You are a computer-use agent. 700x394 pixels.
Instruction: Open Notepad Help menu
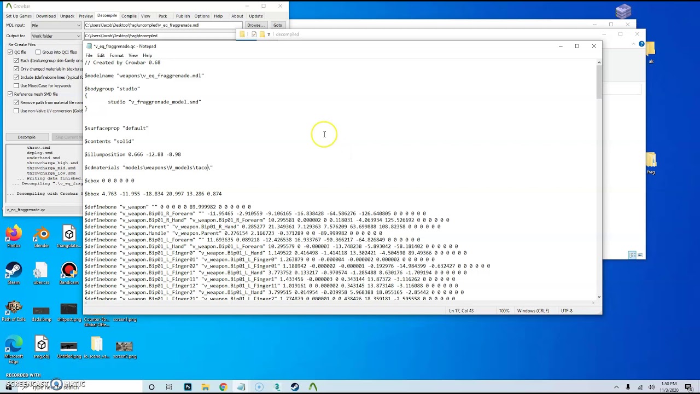147,55
